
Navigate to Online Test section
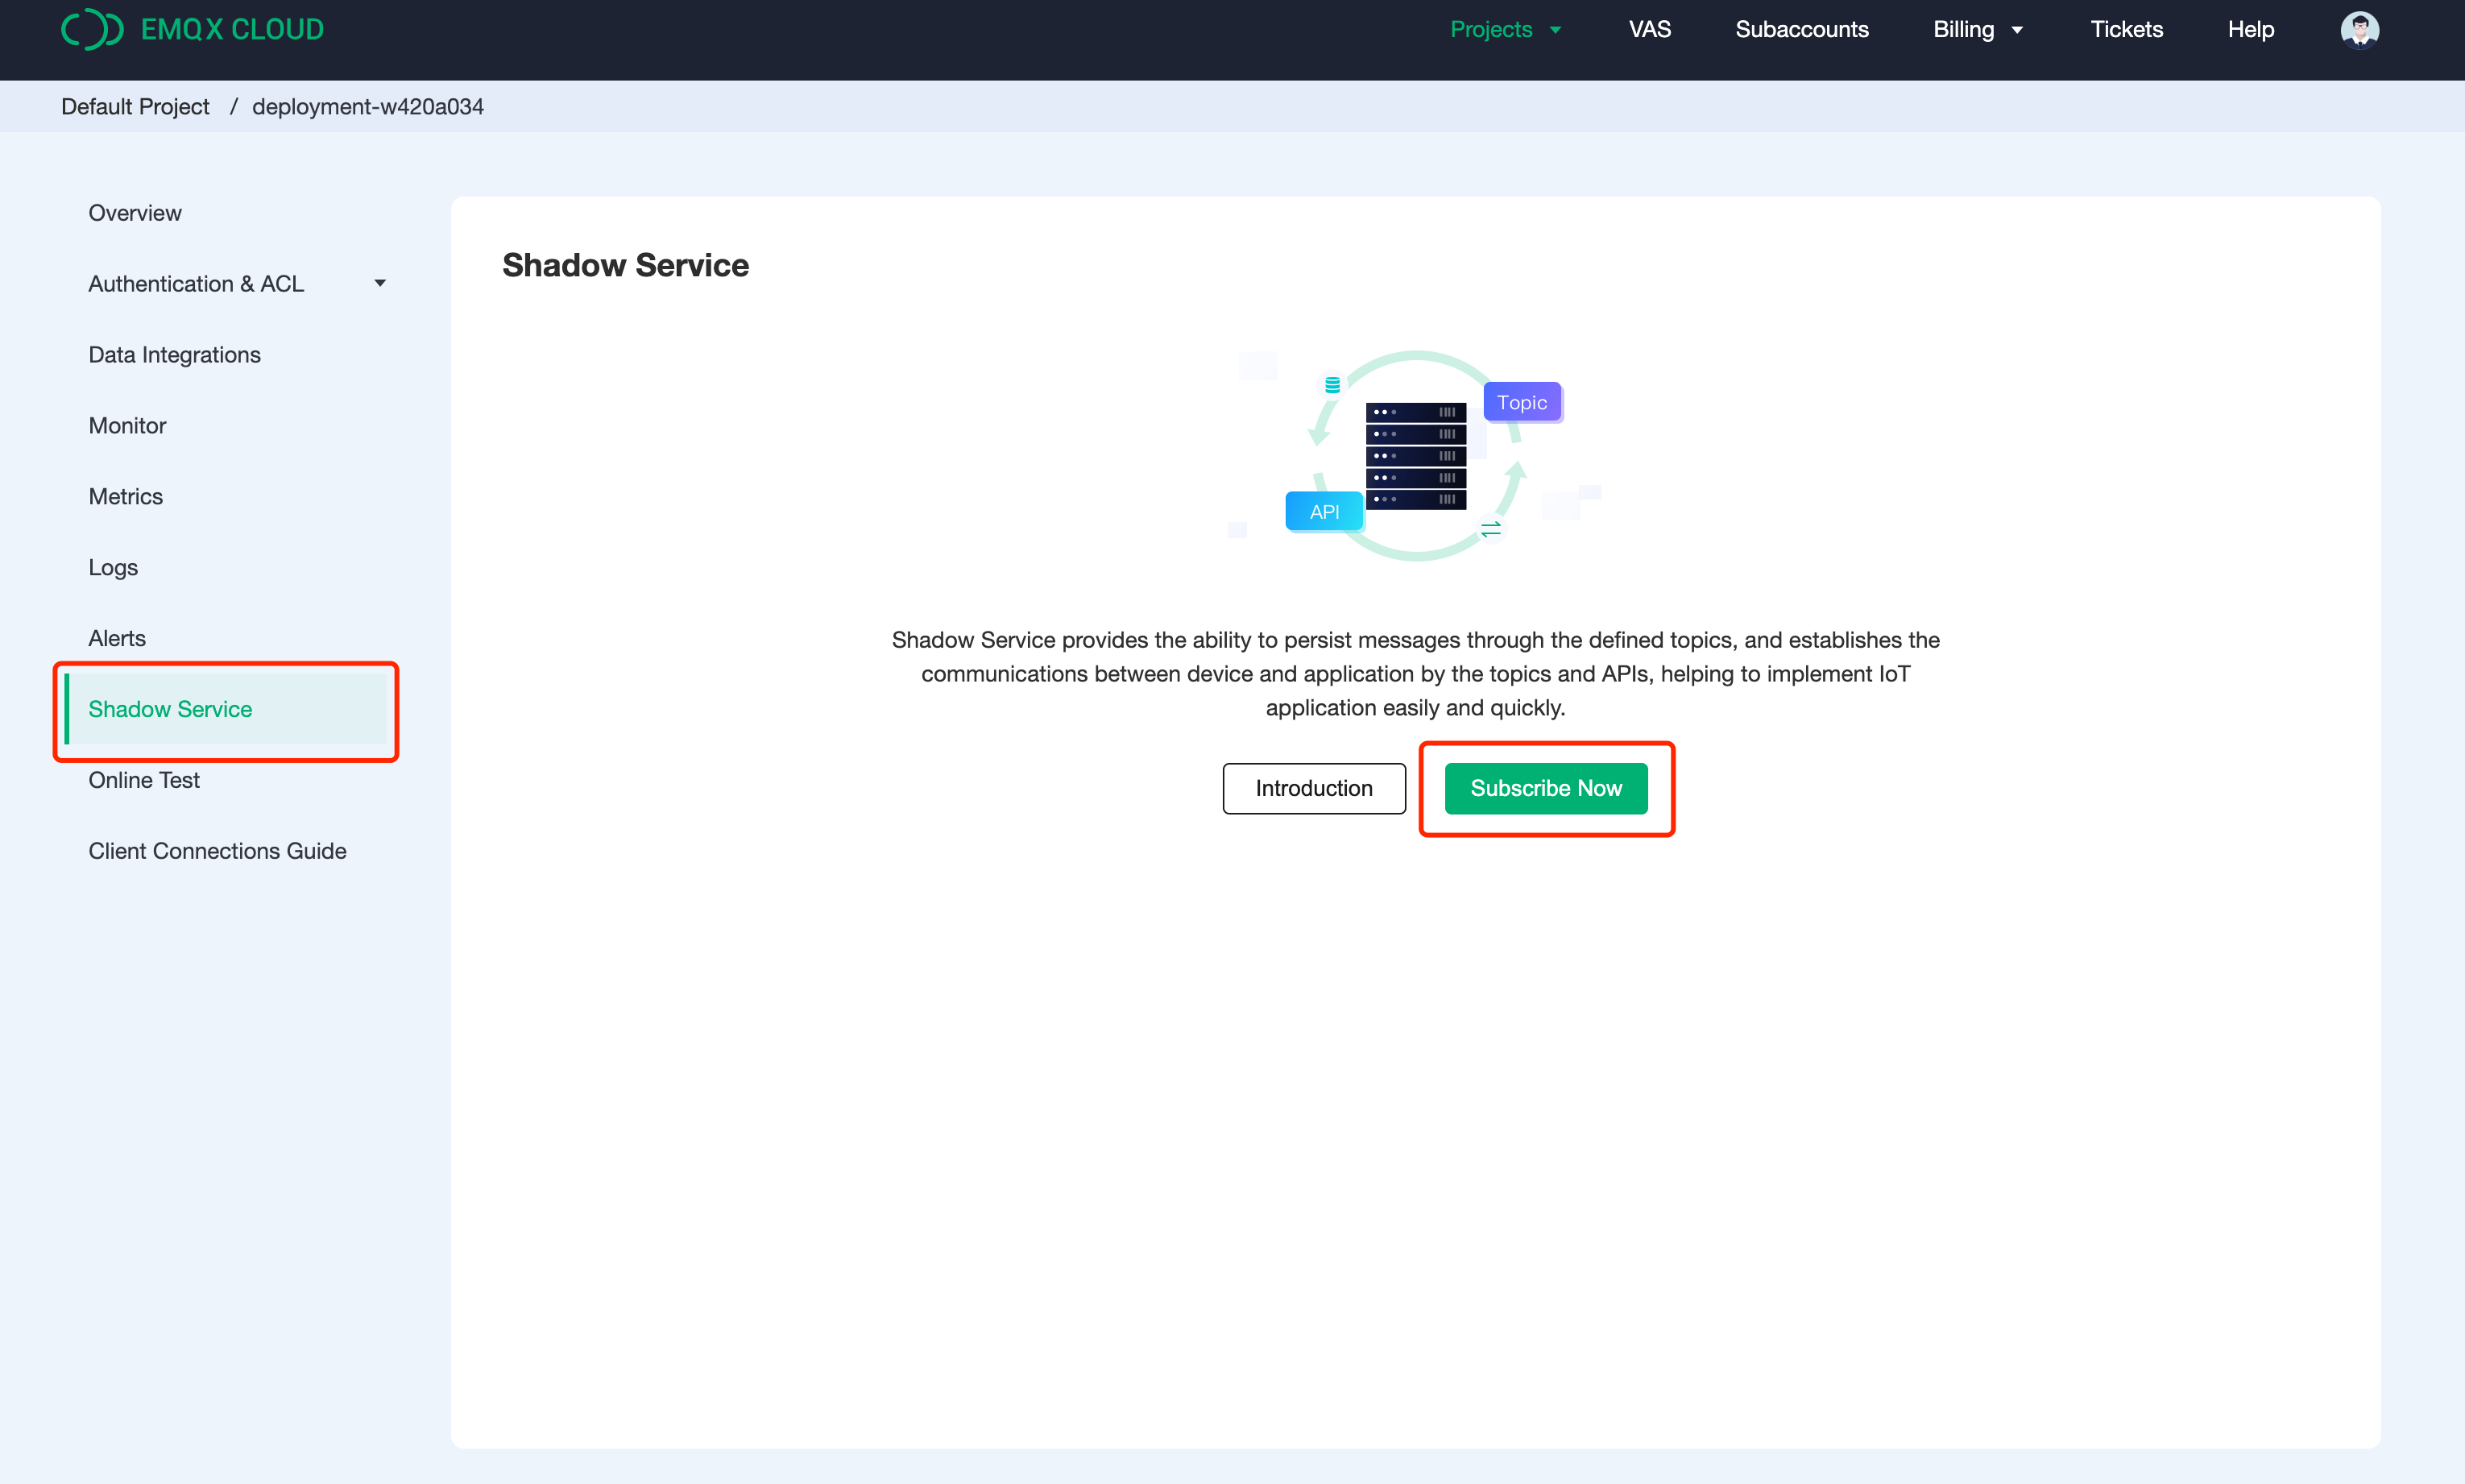pos(143,780)
